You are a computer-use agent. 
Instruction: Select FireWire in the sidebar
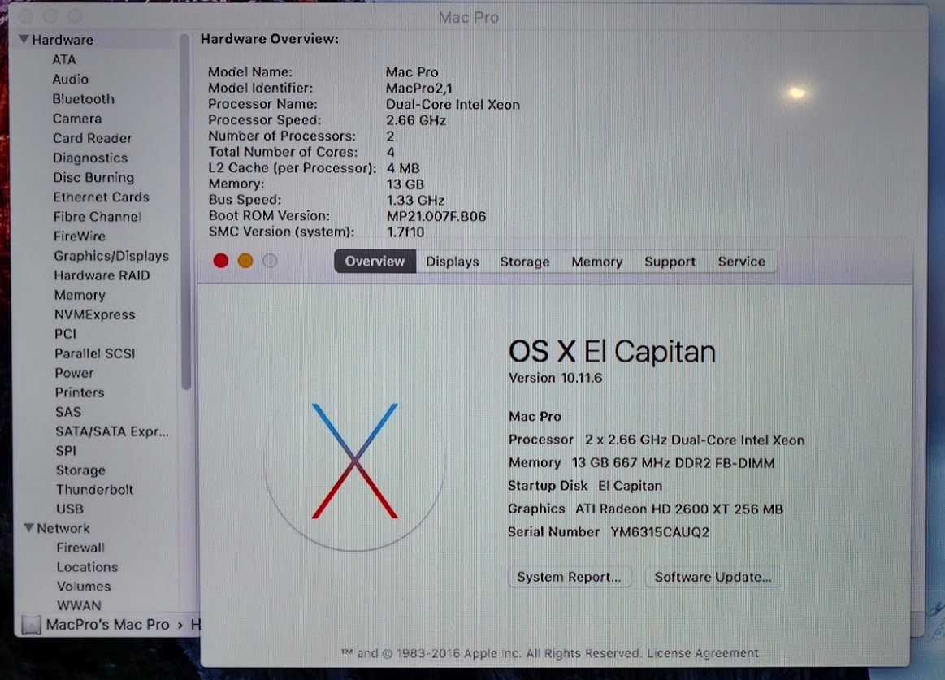pyautogui.click(x=79, y=236)
